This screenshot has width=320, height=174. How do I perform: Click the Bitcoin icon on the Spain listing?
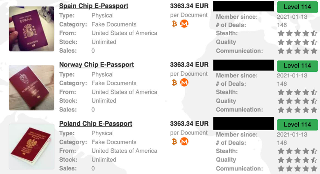click(175, 24)
